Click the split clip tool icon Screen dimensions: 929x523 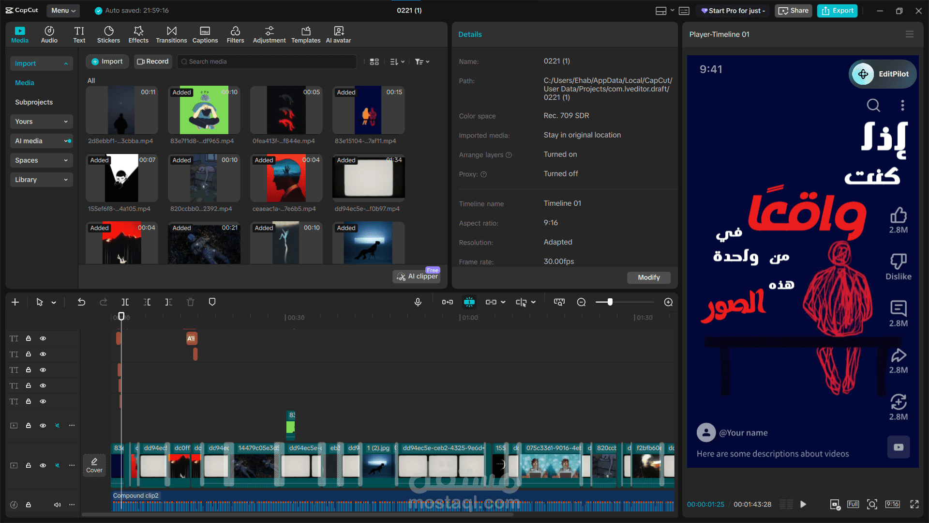[125, 302]
